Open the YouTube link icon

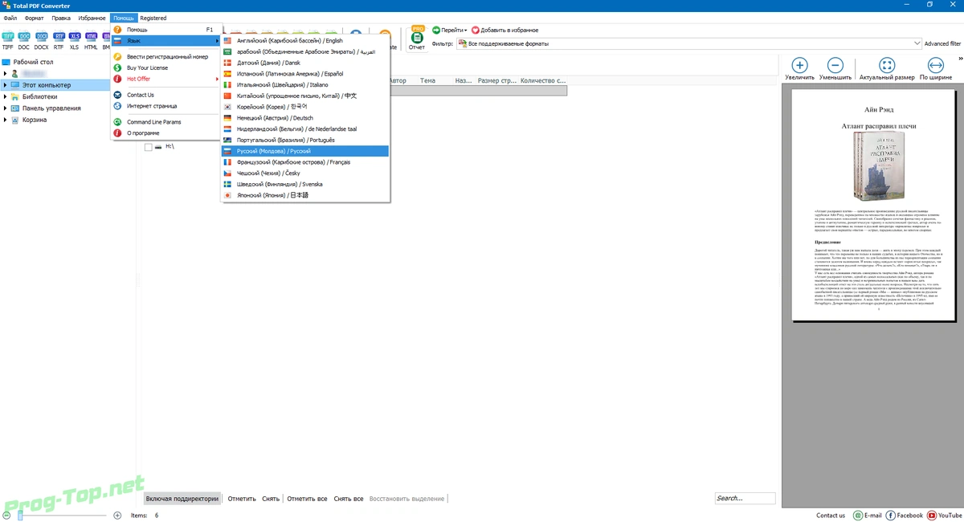[x=932, y=516]
